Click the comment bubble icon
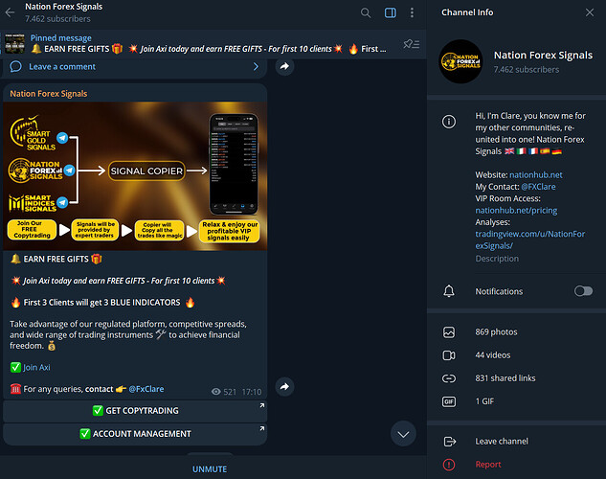Viewport: 606px width, 479px height. (x=15, y=66)
